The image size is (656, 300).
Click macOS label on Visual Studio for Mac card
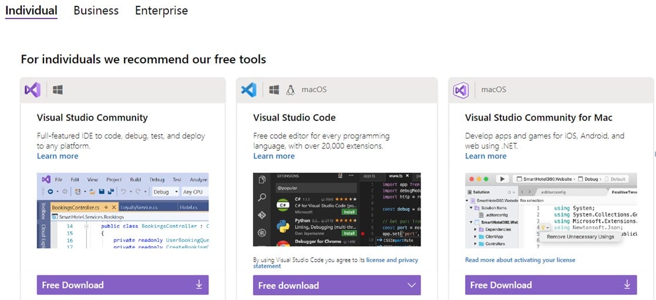[x=494, y=90]
